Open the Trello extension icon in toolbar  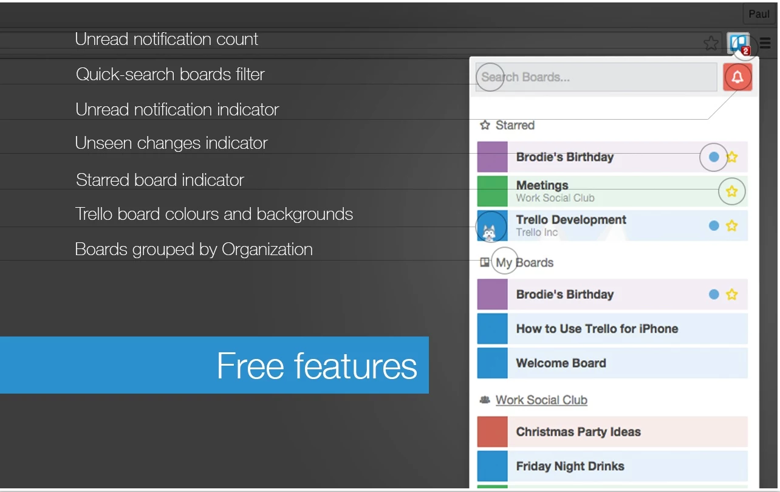739,43
